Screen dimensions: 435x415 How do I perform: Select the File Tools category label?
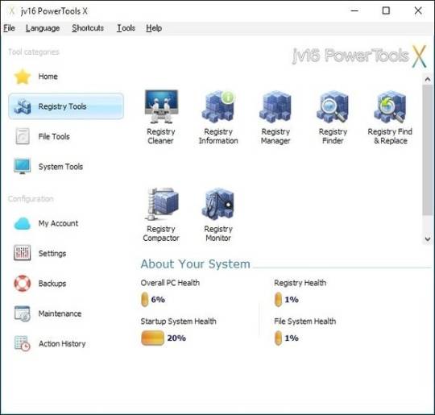coord(54,136)
